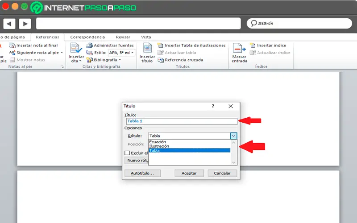The height and width of the screenshot is (223, 357).
Task: Open the Vista ribbon tab
Action: click(146, 37)
